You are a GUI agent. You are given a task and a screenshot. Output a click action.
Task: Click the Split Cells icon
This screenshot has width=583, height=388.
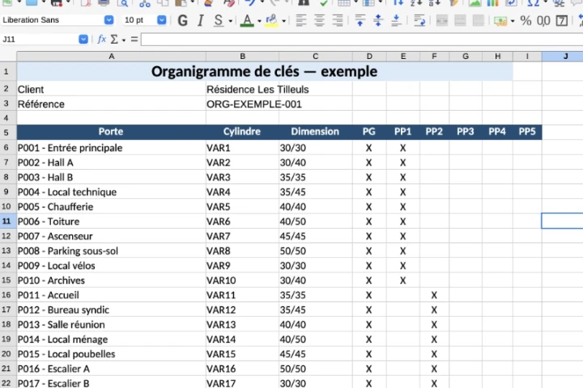click(x=479, y=20)
